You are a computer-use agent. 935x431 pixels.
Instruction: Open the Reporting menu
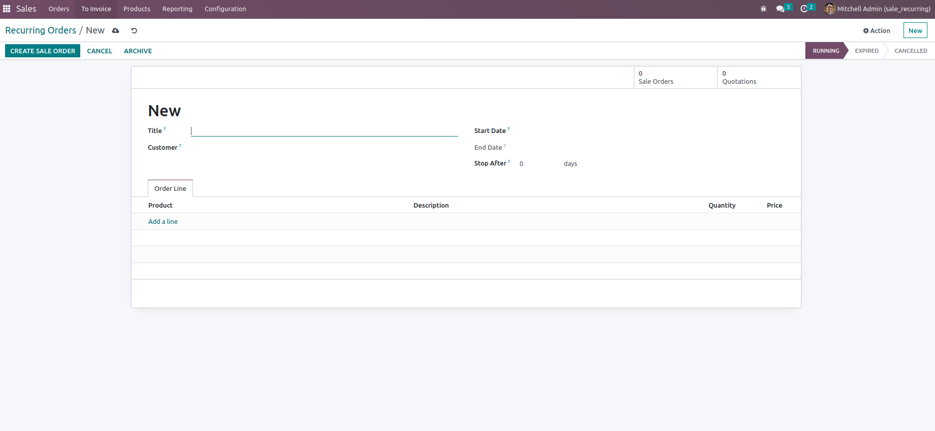click(177, 9)
